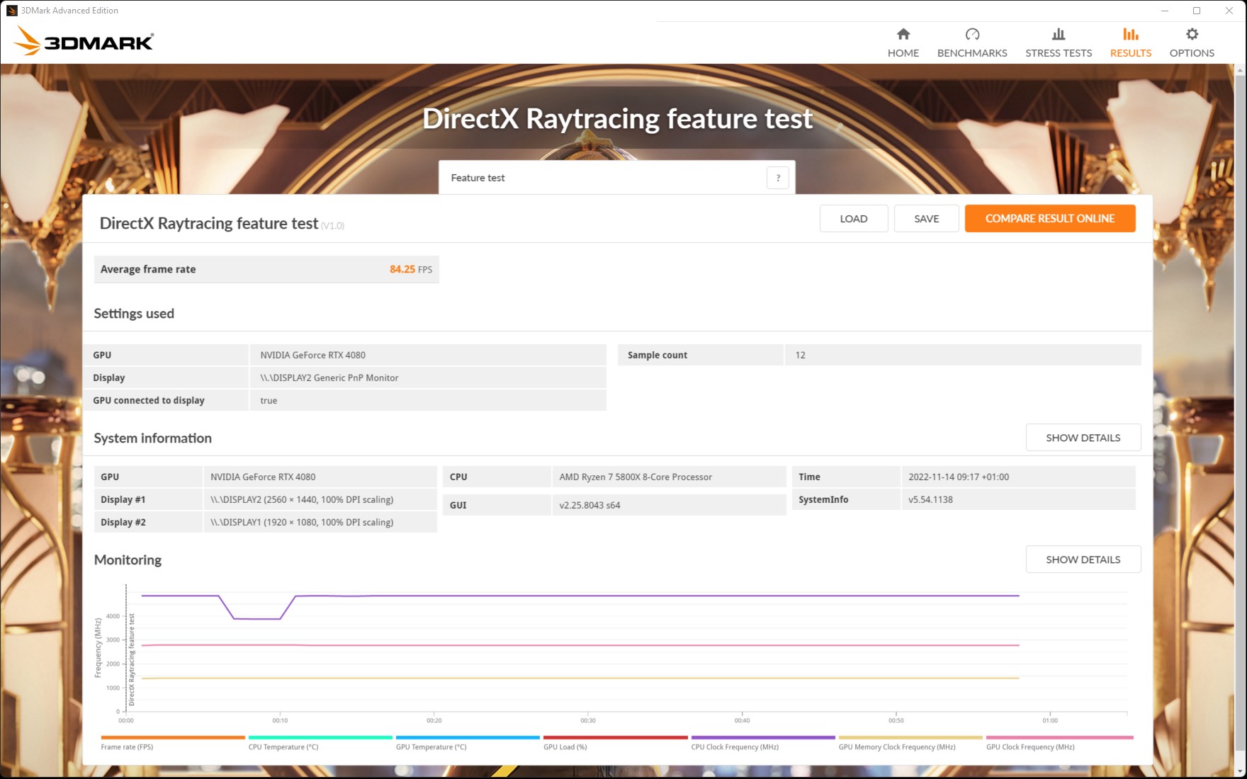Click the Results bar chart icon
This screenshot has height=779, width=1247.
1131,34
